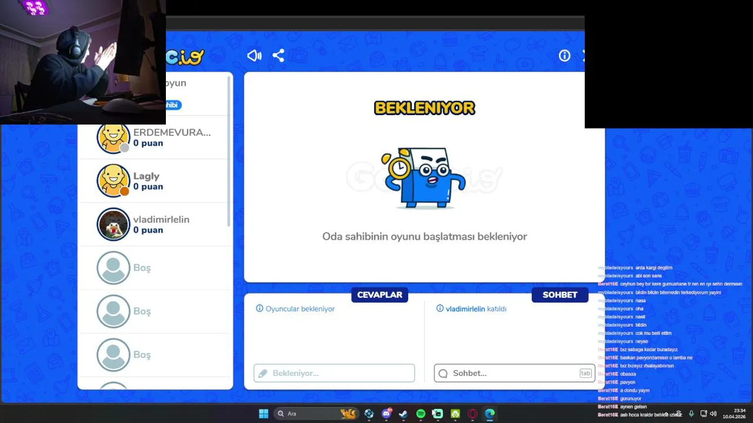
Task: Focus the Sohbet chat input field
Action: click(x=514, y=373)
